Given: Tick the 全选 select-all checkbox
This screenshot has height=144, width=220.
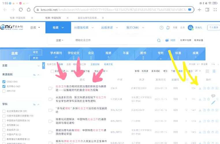Looking at the screenshot, I should [52, 71].
